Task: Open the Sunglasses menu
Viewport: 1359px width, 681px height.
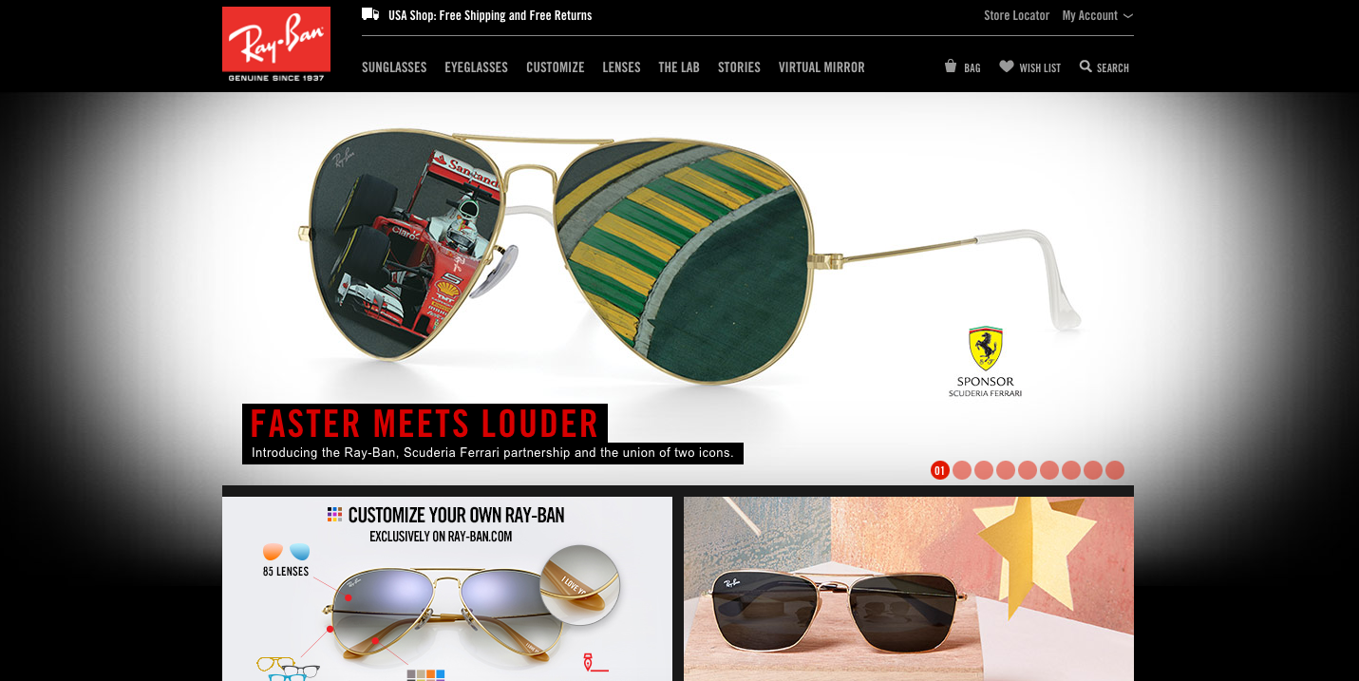Action: (x=394, y=67)
